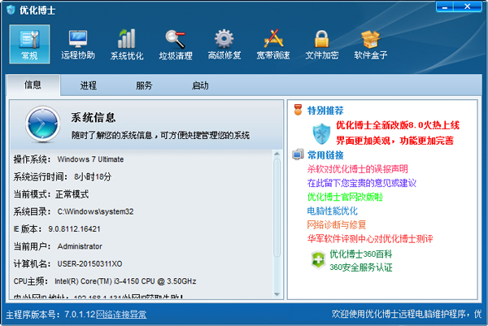Click the 网络连接异常 status link

point(121,315)
